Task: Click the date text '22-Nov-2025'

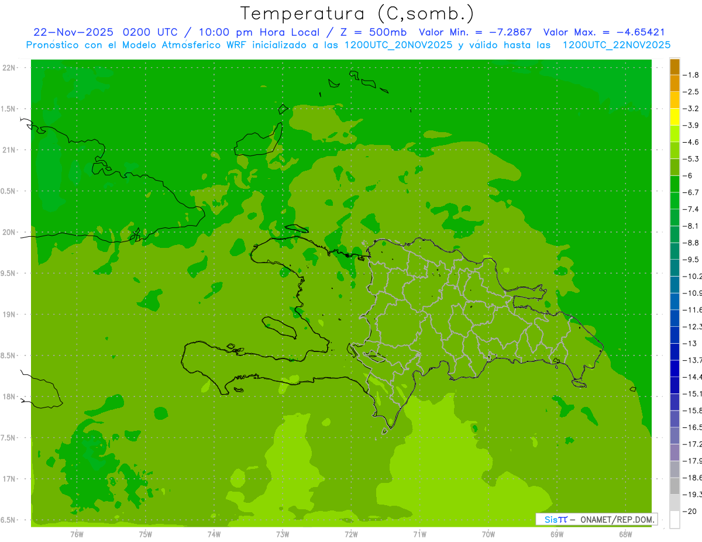Action: [74, 32]
